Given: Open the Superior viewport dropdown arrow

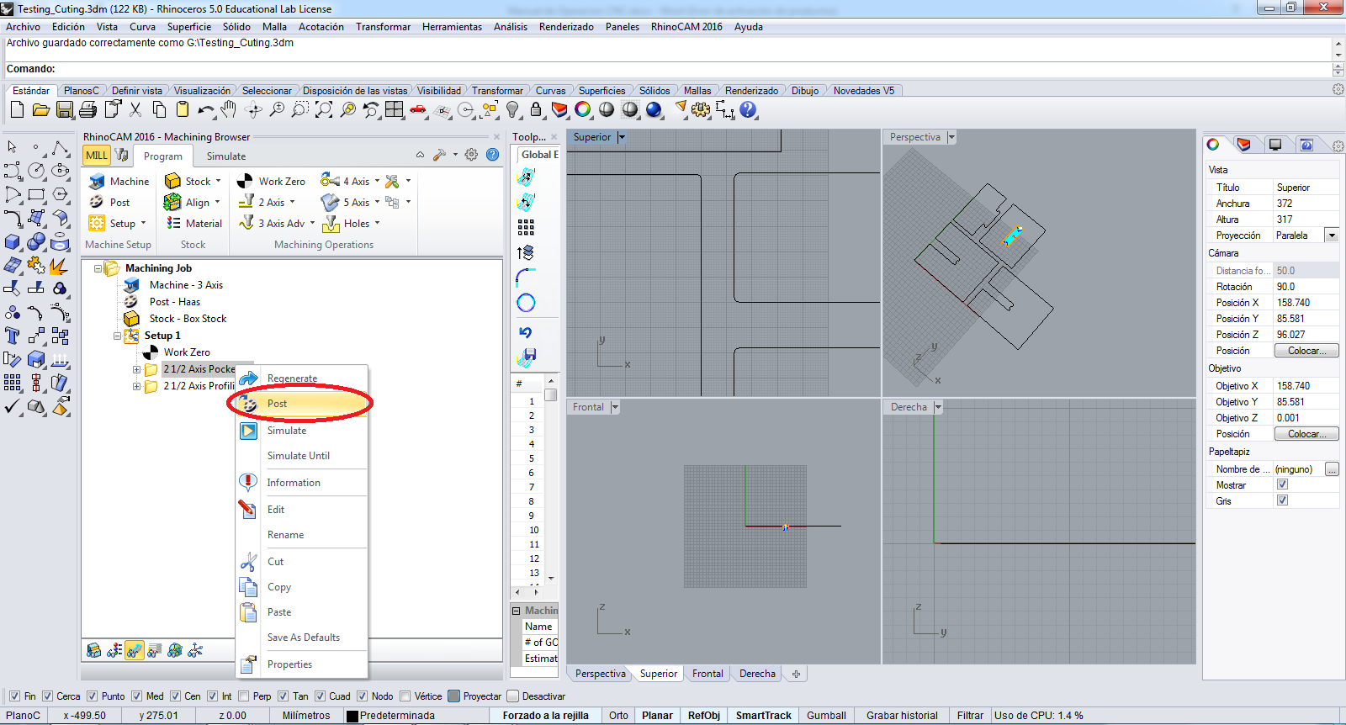Looking at the screenshot, I should click(x=622, y=137).
